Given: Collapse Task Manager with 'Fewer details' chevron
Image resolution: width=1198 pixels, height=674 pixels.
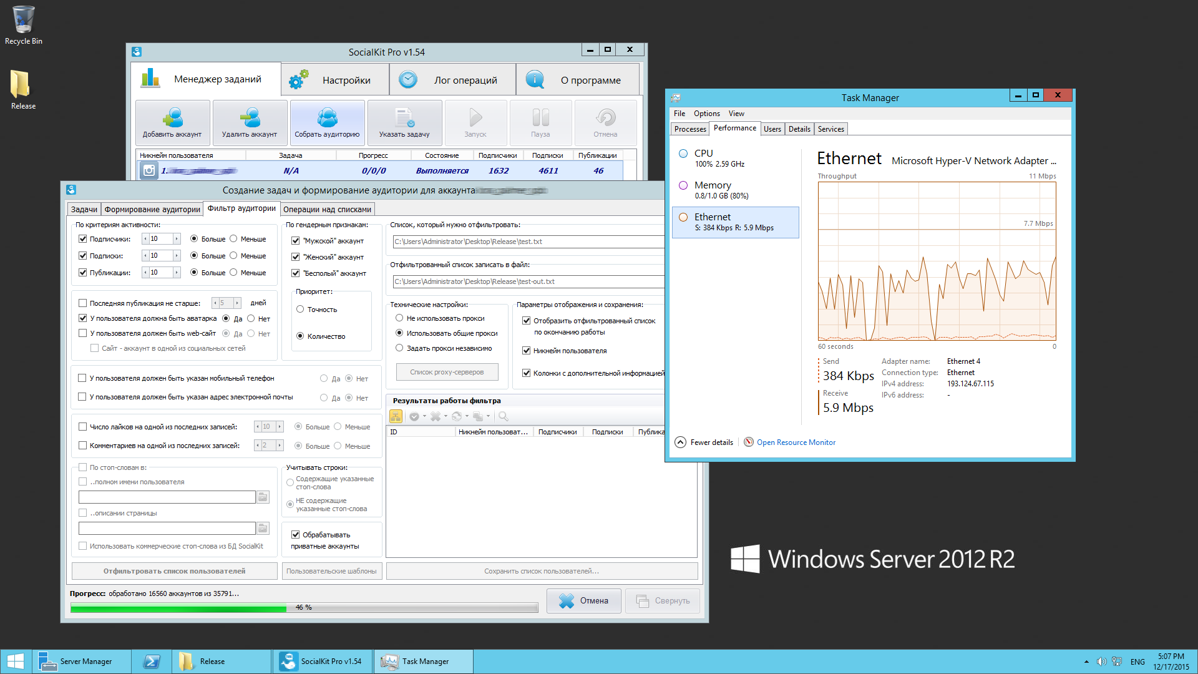Looking at the screenshot, I should (681, 442).
